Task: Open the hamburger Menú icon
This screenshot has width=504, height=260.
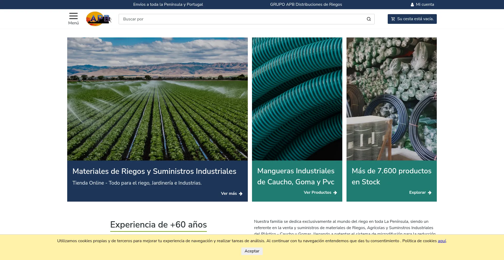Action: pyautogui.click(x=73, y=16)
